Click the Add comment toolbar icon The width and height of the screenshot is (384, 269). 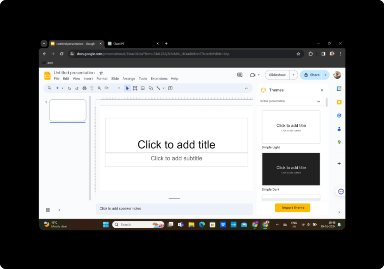pyautogui.click(x=171, y=88)
